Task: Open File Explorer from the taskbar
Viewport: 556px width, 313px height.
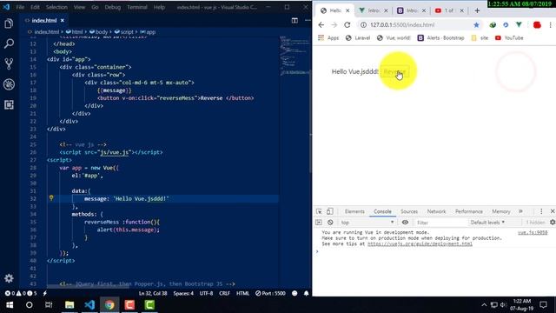Action: (69, 305)
